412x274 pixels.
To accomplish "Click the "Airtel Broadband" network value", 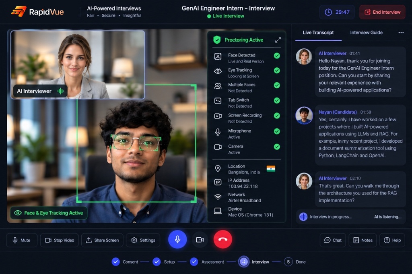I will 244,201.
